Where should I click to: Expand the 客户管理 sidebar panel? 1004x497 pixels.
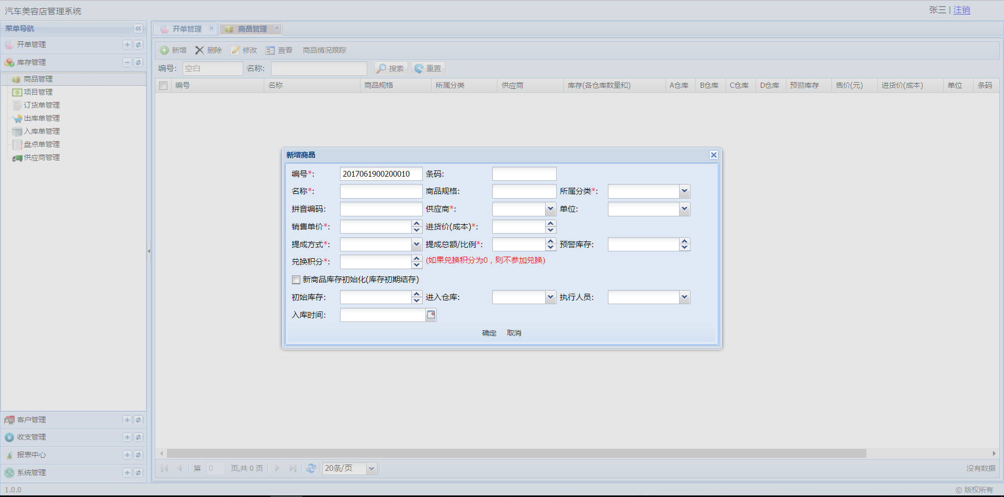[127, 420]
